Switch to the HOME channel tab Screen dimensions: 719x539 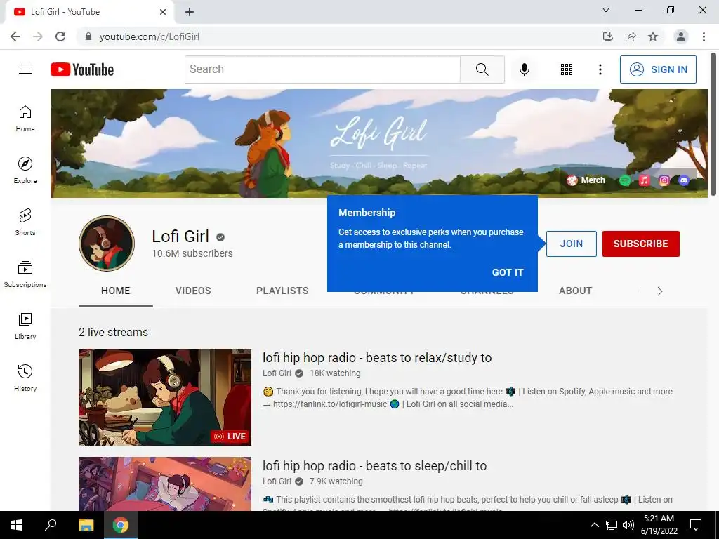click(x=116, y=291)
